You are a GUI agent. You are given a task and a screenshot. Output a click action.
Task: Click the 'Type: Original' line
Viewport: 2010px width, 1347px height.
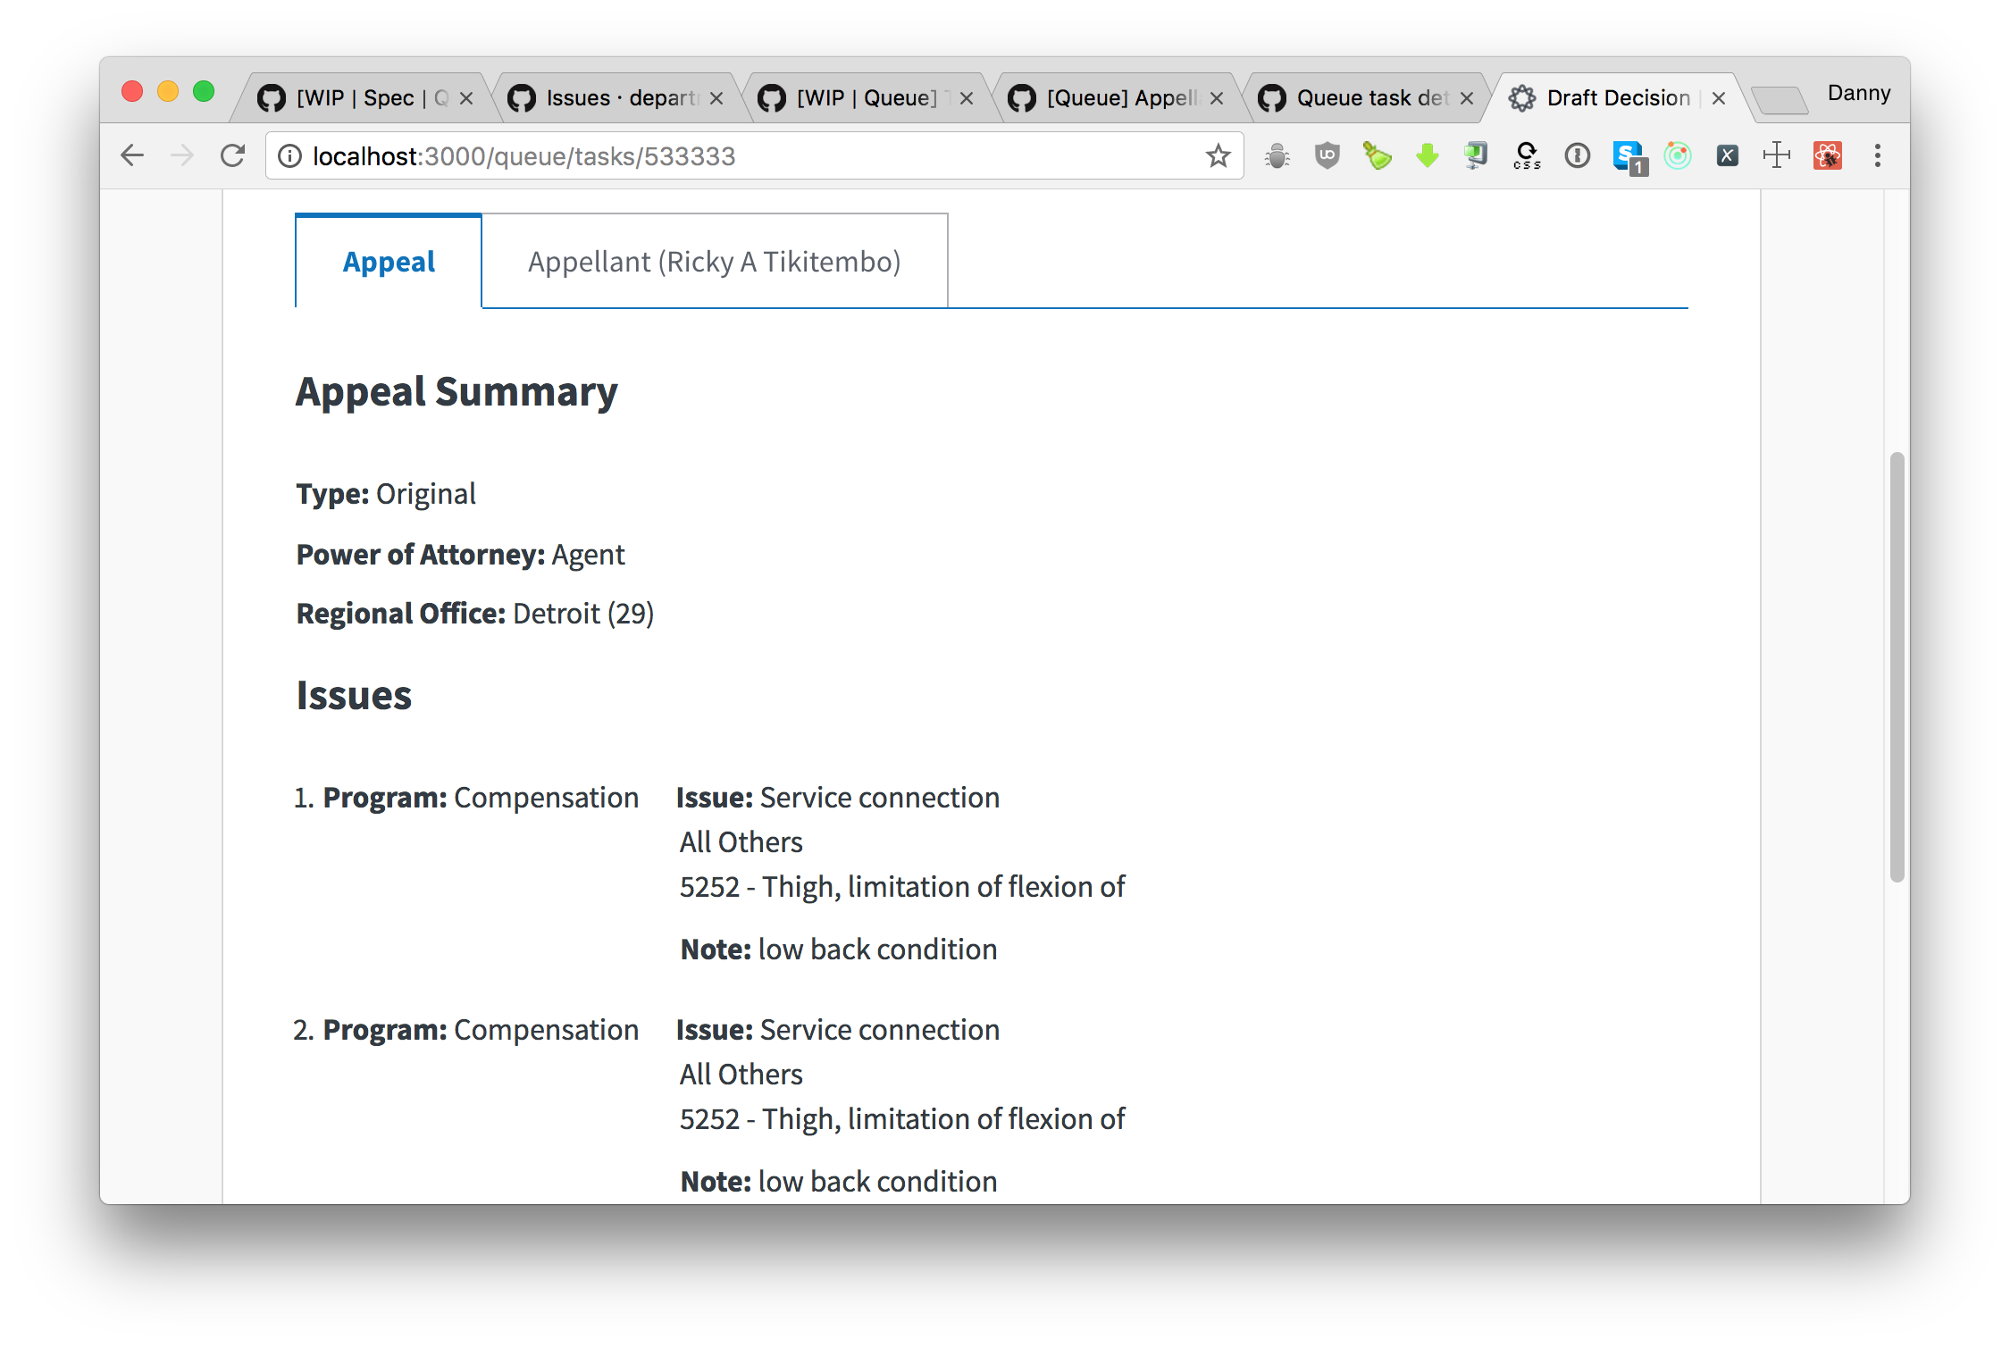386,494
